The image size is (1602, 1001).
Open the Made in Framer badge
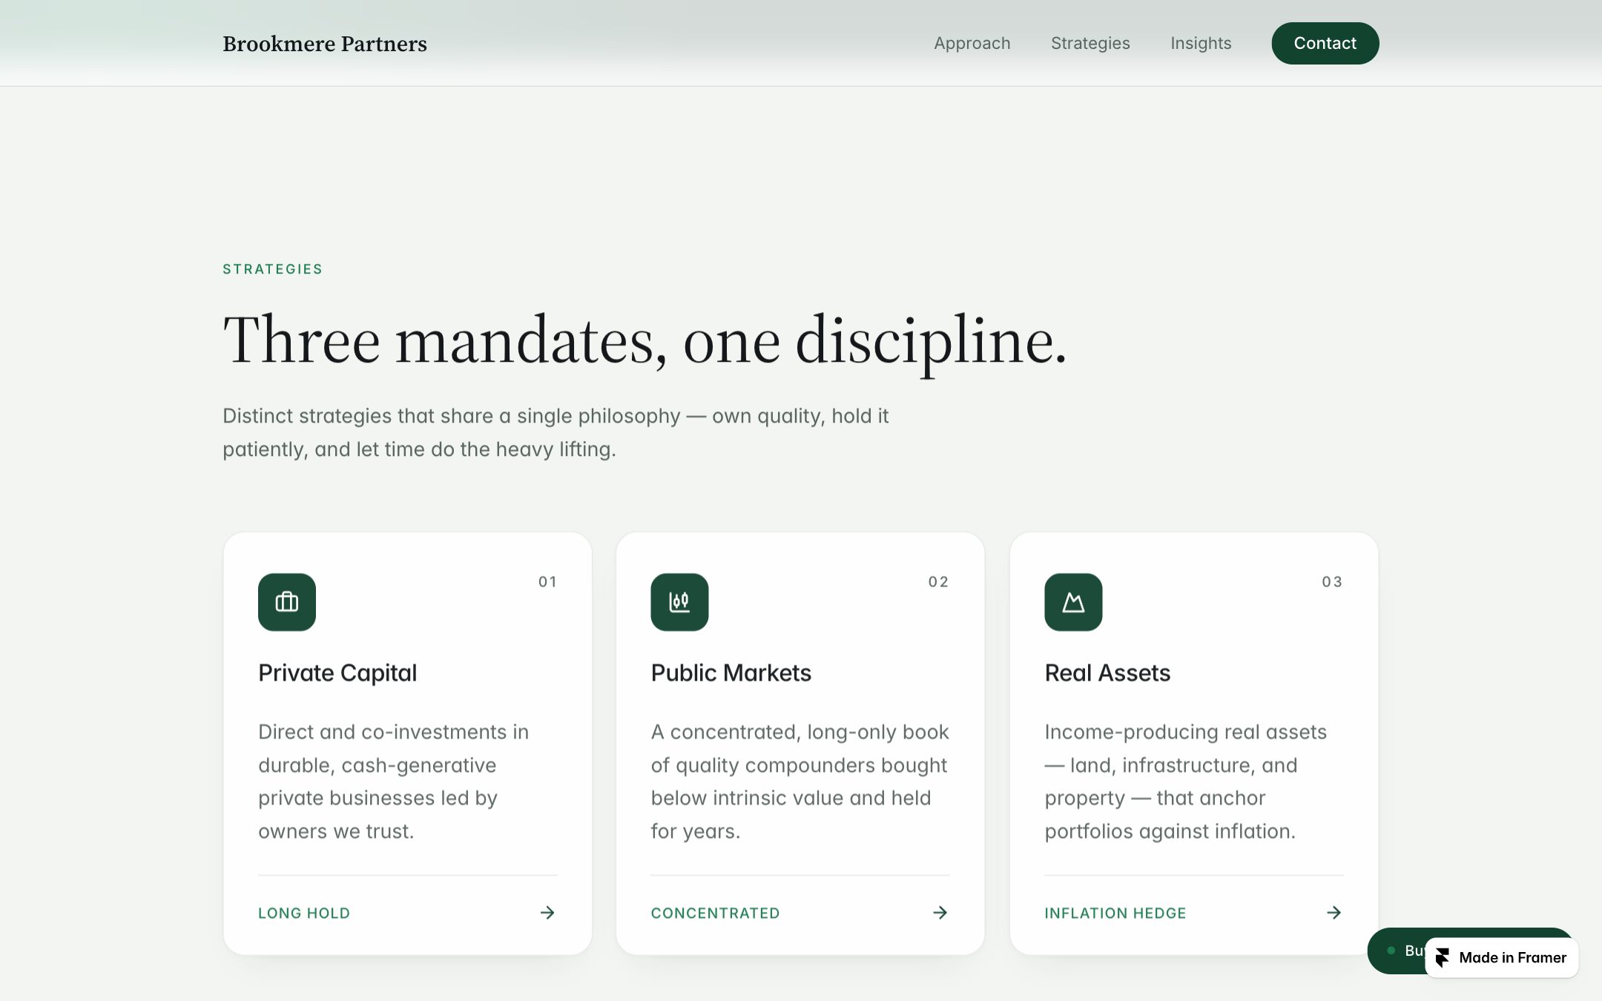pos(1502,958)
